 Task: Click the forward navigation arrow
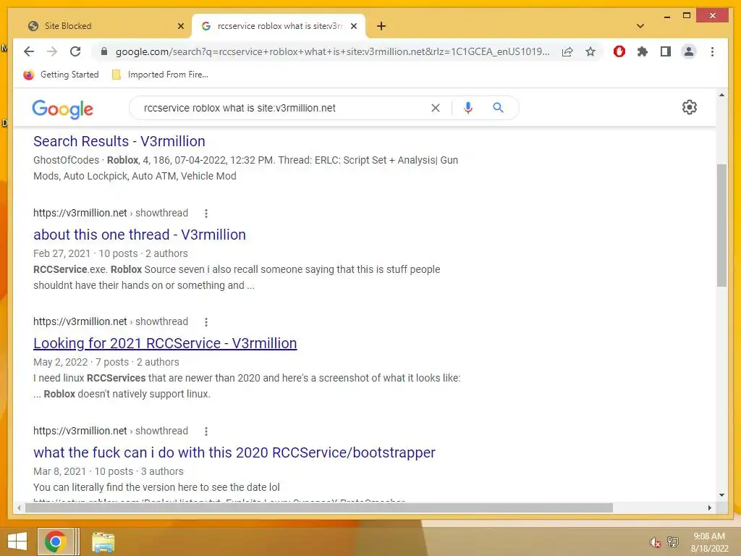52,51
